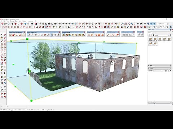This screenshot has height=129, width=173.
Task: Click the cloud icon in Undet Densities toolbar
Action: [89, 35]
